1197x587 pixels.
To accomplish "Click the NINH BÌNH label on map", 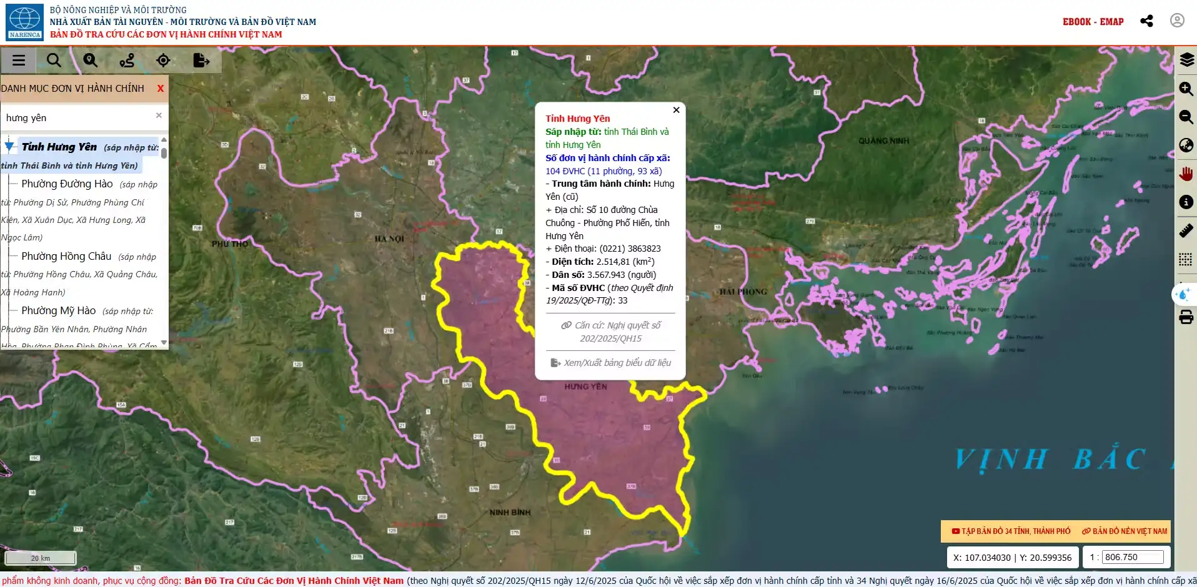I will (510, 513).
